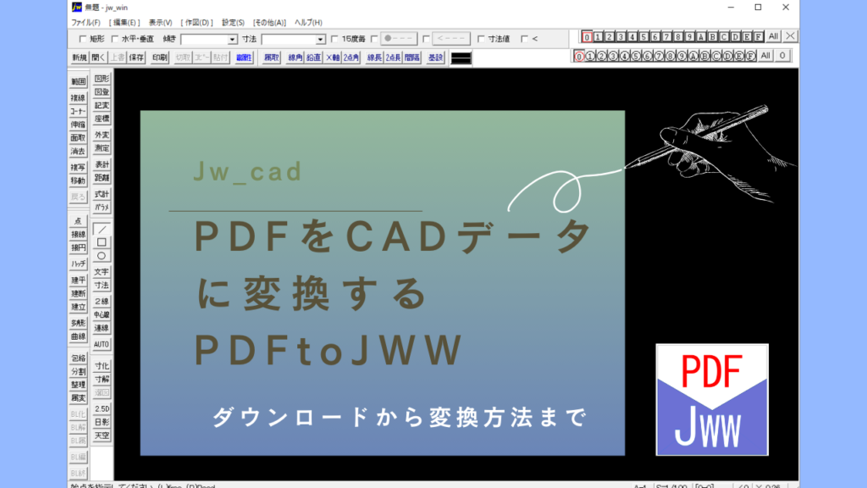
Task: Open the 設定 settings menu
Action: 231,22
